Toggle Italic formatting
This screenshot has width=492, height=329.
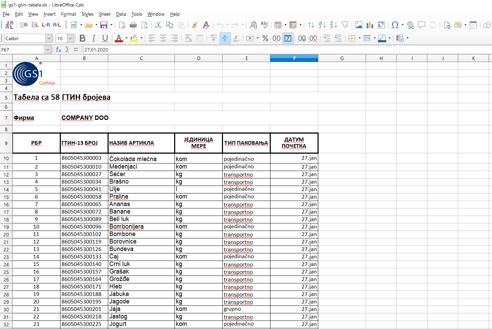point(94,38)
